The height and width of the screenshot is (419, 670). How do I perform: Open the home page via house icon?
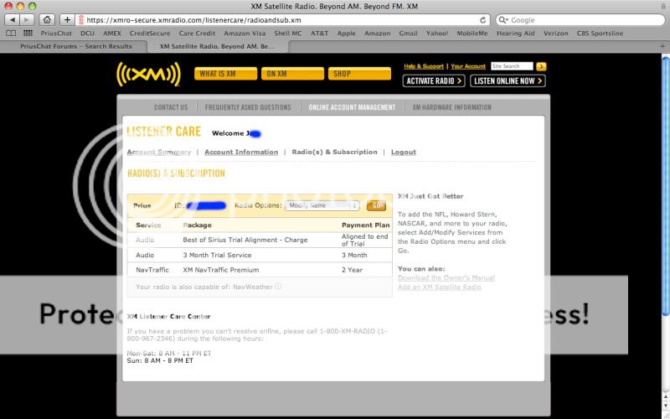(x=47, y=19)
